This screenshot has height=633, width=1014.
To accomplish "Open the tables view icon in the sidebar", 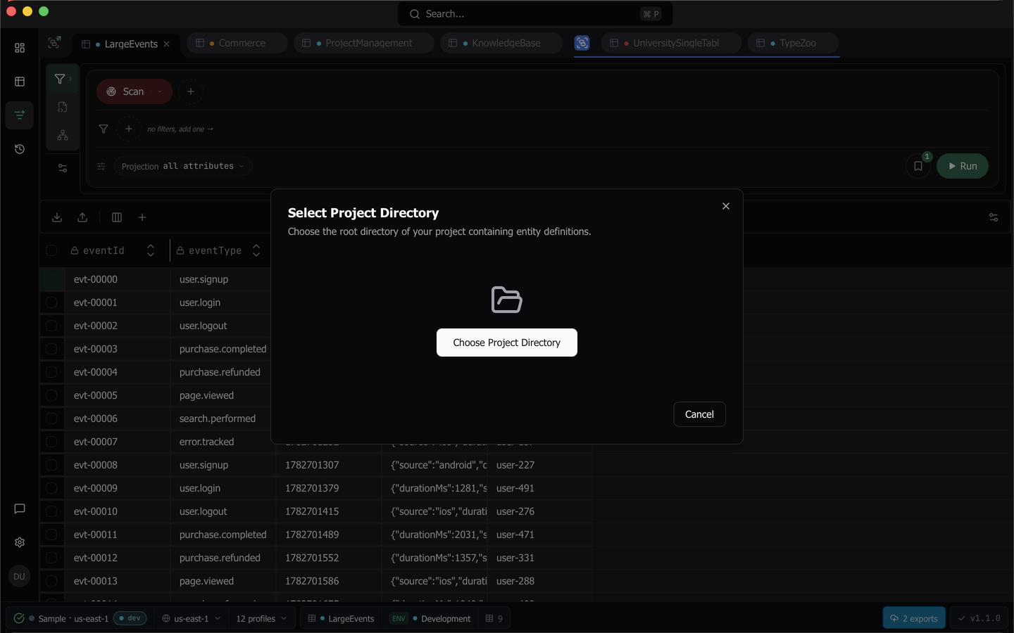I will [20, 82].
